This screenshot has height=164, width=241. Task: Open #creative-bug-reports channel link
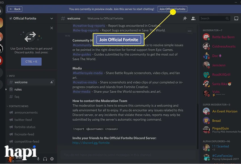pos(89,26)
